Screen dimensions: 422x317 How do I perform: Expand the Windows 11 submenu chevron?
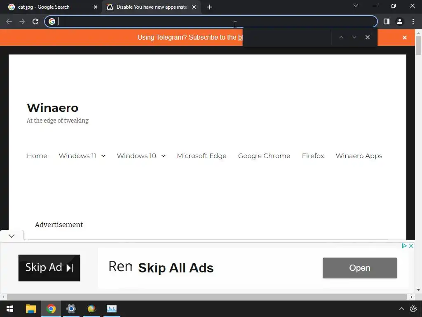103,156
